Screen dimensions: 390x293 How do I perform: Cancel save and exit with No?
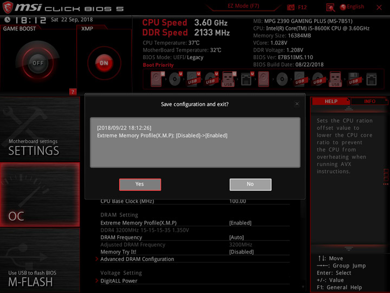click(250, 184)
